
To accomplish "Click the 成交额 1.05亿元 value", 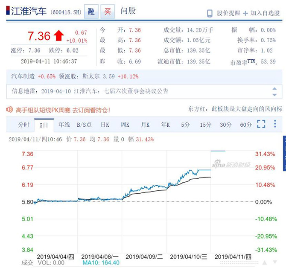I will click(x=198, y=40).
